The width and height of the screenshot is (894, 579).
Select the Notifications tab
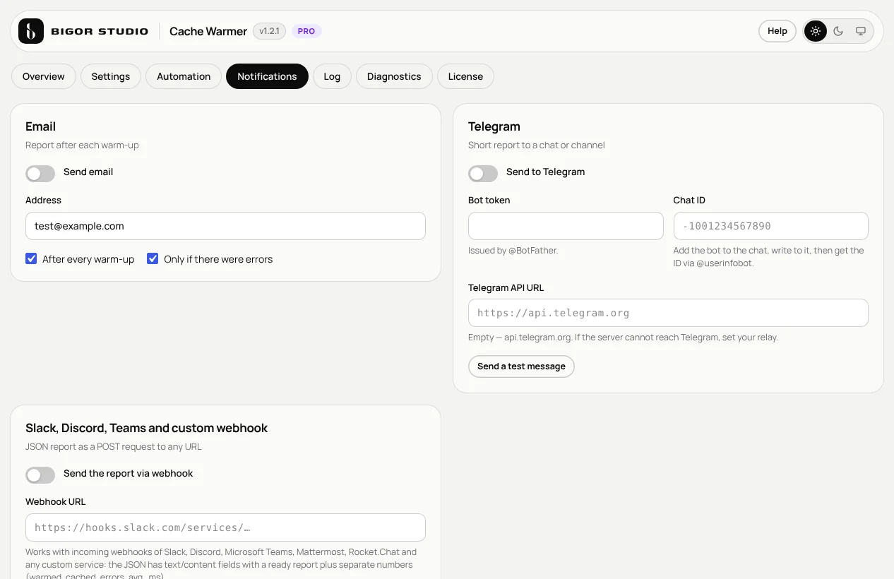click(267, 76)
